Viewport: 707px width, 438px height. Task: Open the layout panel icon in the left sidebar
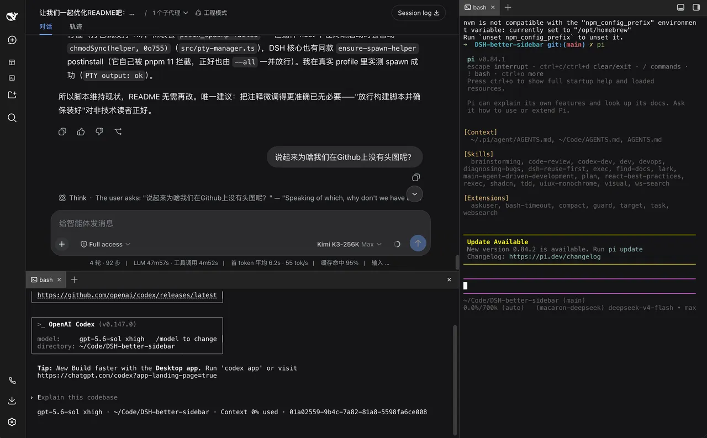click(12, 62)
